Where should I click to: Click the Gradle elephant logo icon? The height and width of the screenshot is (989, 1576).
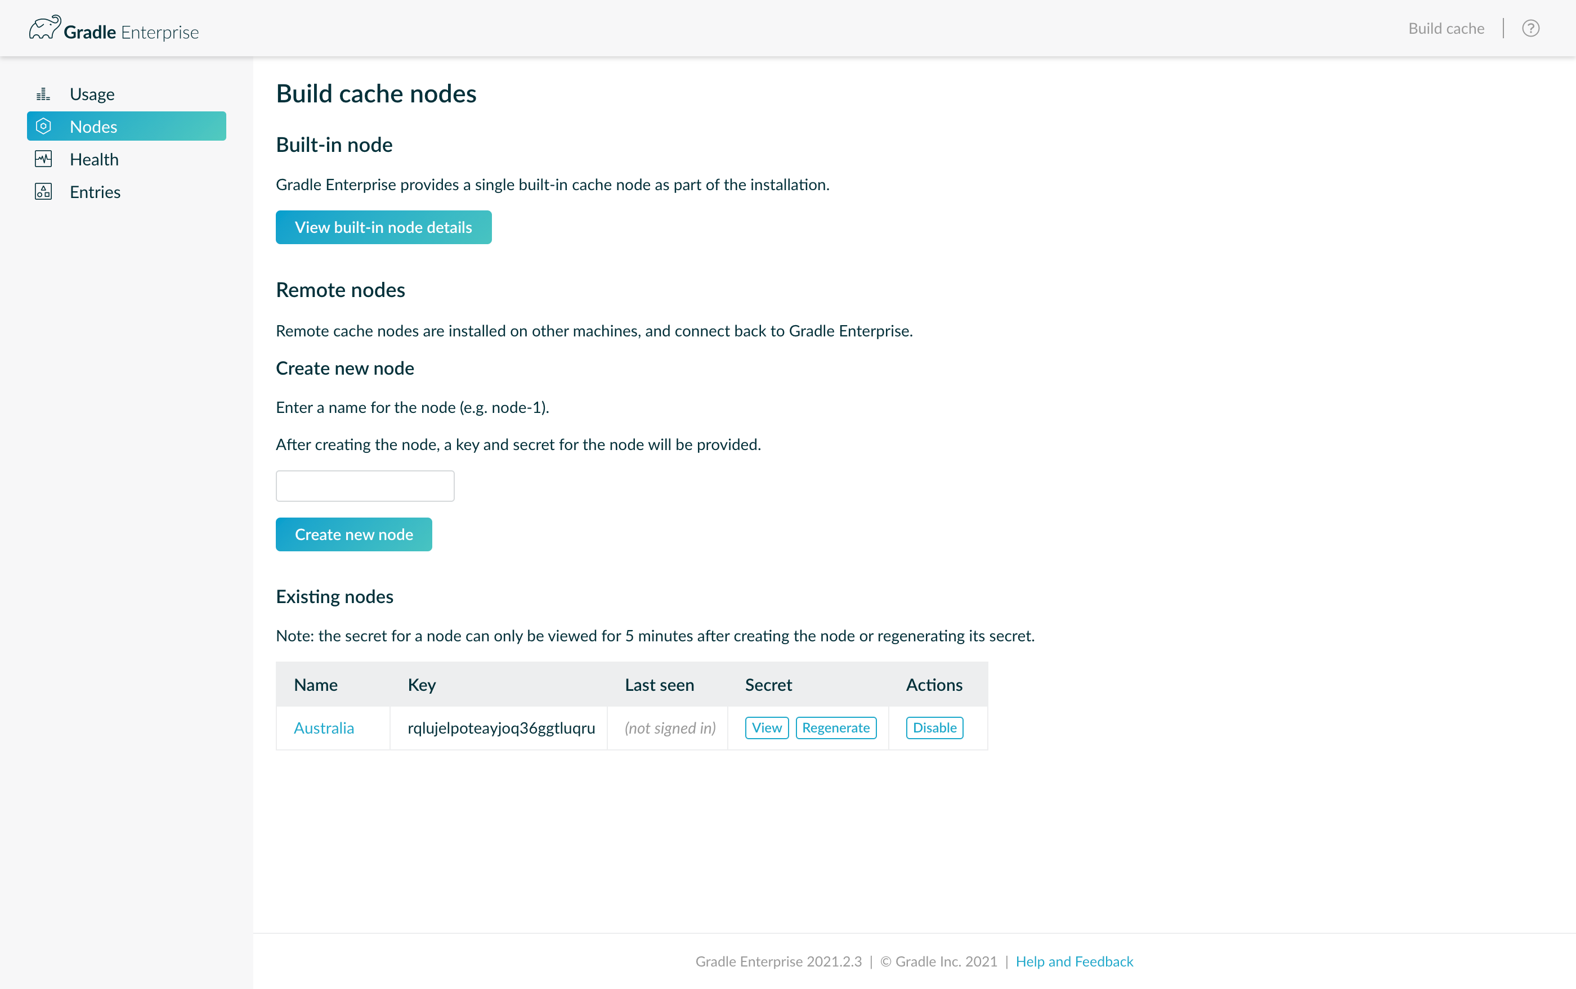click(x=44, y=28)
